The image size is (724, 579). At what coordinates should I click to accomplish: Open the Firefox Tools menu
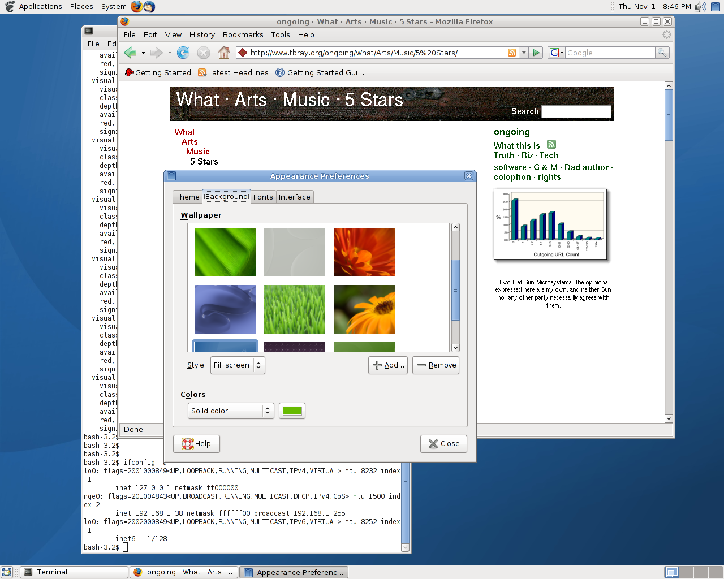[x=281, y=34]
